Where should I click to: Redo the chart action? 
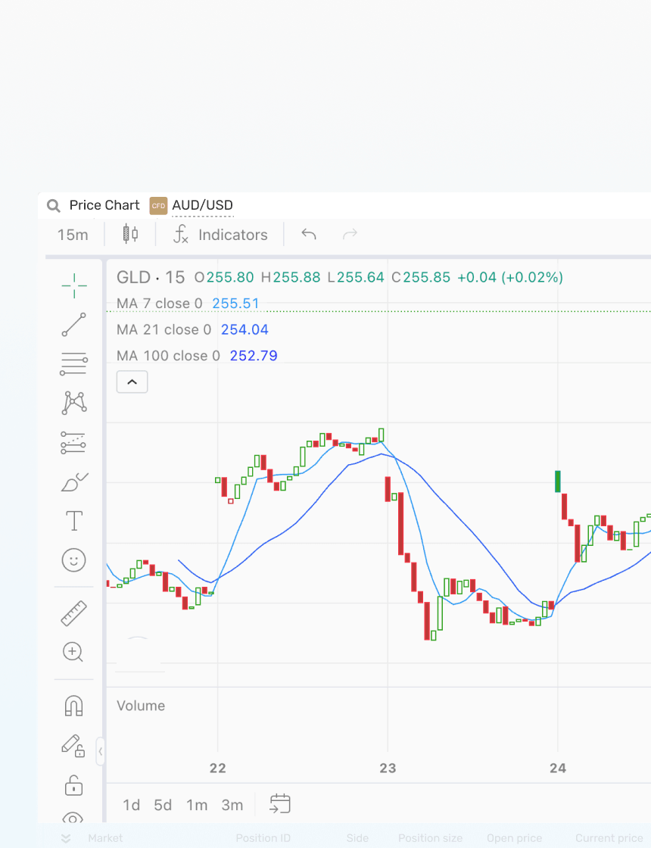[x=350, y=234]
